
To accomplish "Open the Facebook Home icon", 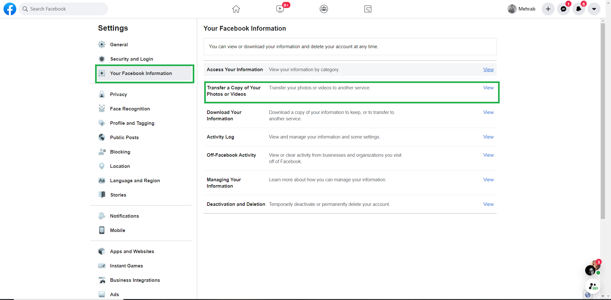I will coord(236,9).
